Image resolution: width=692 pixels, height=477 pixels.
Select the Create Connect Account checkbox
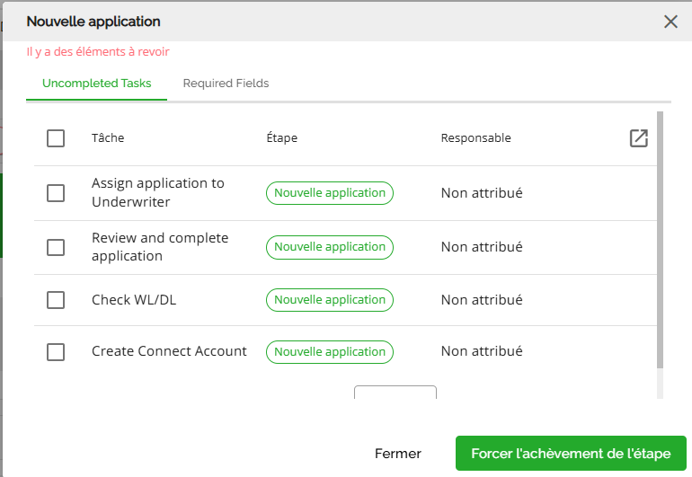tap(56, 351)
